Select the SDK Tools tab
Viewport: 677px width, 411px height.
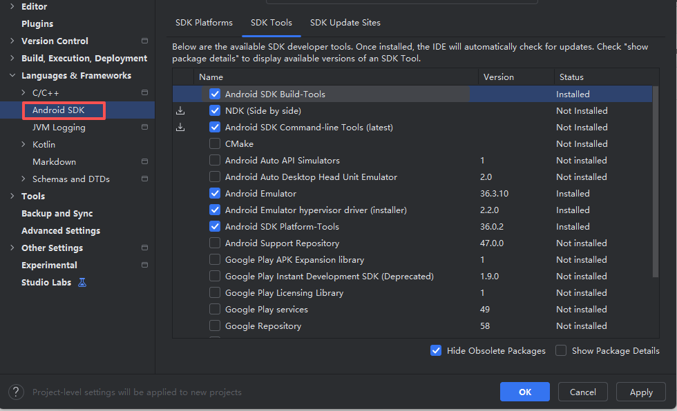pos(271,23)
